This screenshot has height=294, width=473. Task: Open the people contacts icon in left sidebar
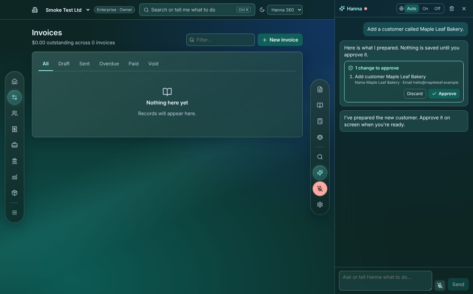point(15,113)
